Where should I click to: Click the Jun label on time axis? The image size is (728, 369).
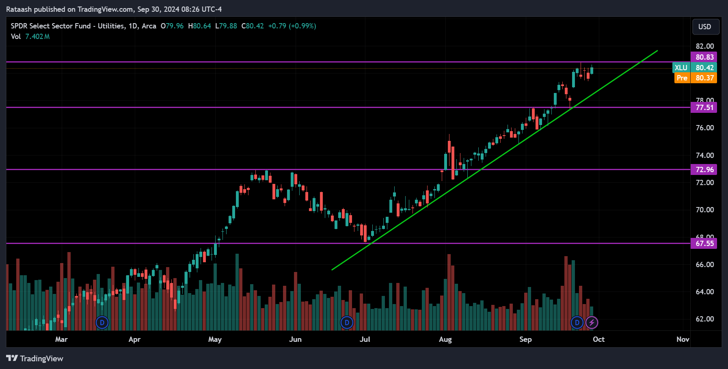tap(295, 339)
